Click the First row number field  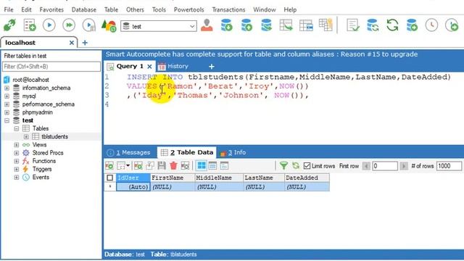[x=385, y=166]
